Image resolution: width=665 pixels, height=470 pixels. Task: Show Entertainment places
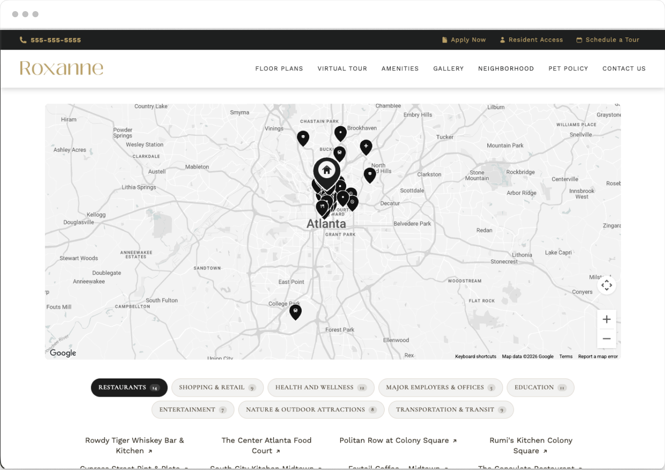(x=193, y=410)
